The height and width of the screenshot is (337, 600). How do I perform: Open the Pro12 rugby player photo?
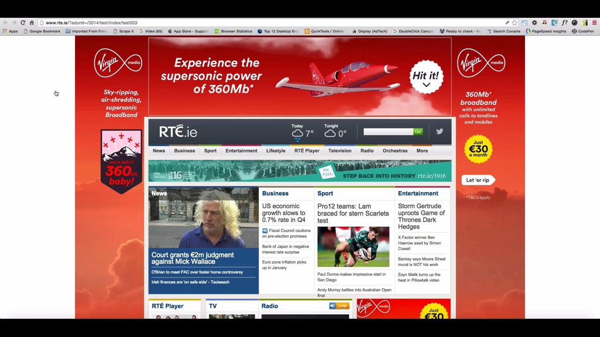point(353,247)
